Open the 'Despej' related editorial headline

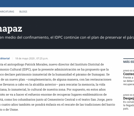point(128,98)
